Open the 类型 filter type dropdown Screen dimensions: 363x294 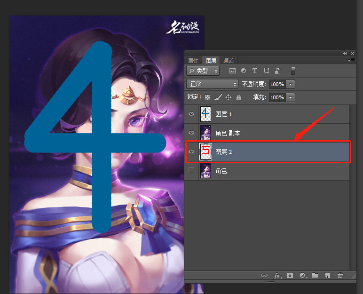click(x=203, y=71)
